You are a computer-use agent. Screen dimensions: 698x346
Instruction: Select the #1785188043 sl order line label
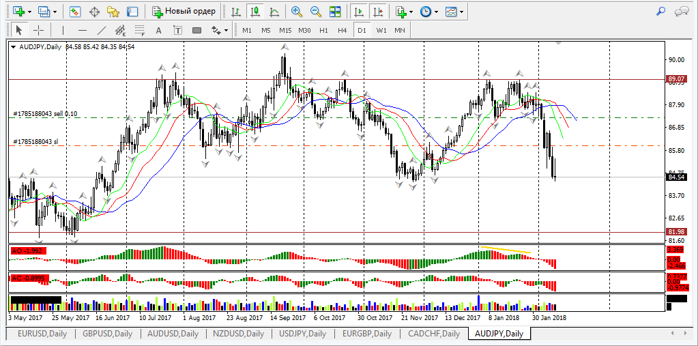click(x=35, y=141)
